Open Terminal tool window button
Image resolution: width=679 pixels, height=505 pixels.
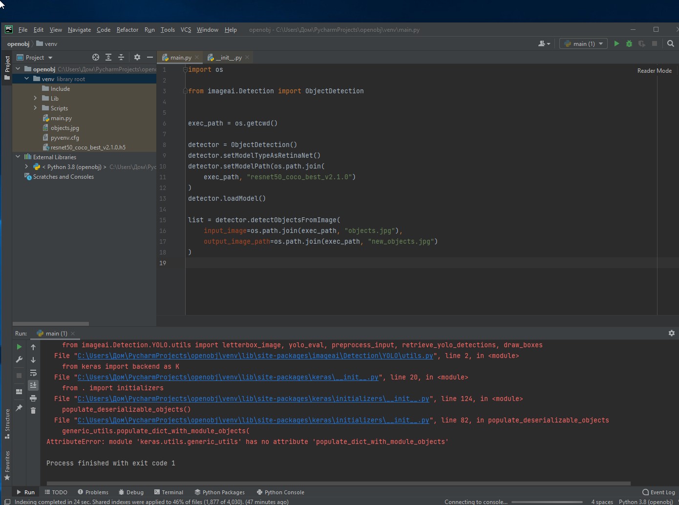coord(169,492)
